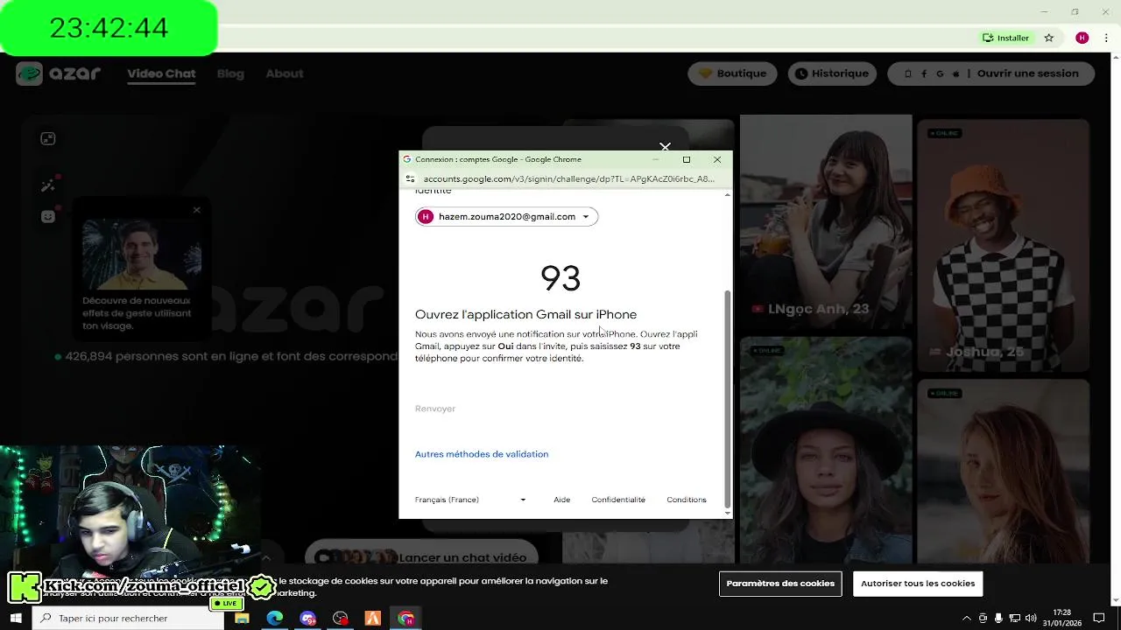Image resolution: width=1121 pixels, height=630 pixels.
Task: Click the Renvoyer resend link
Action: click(435, 409)
